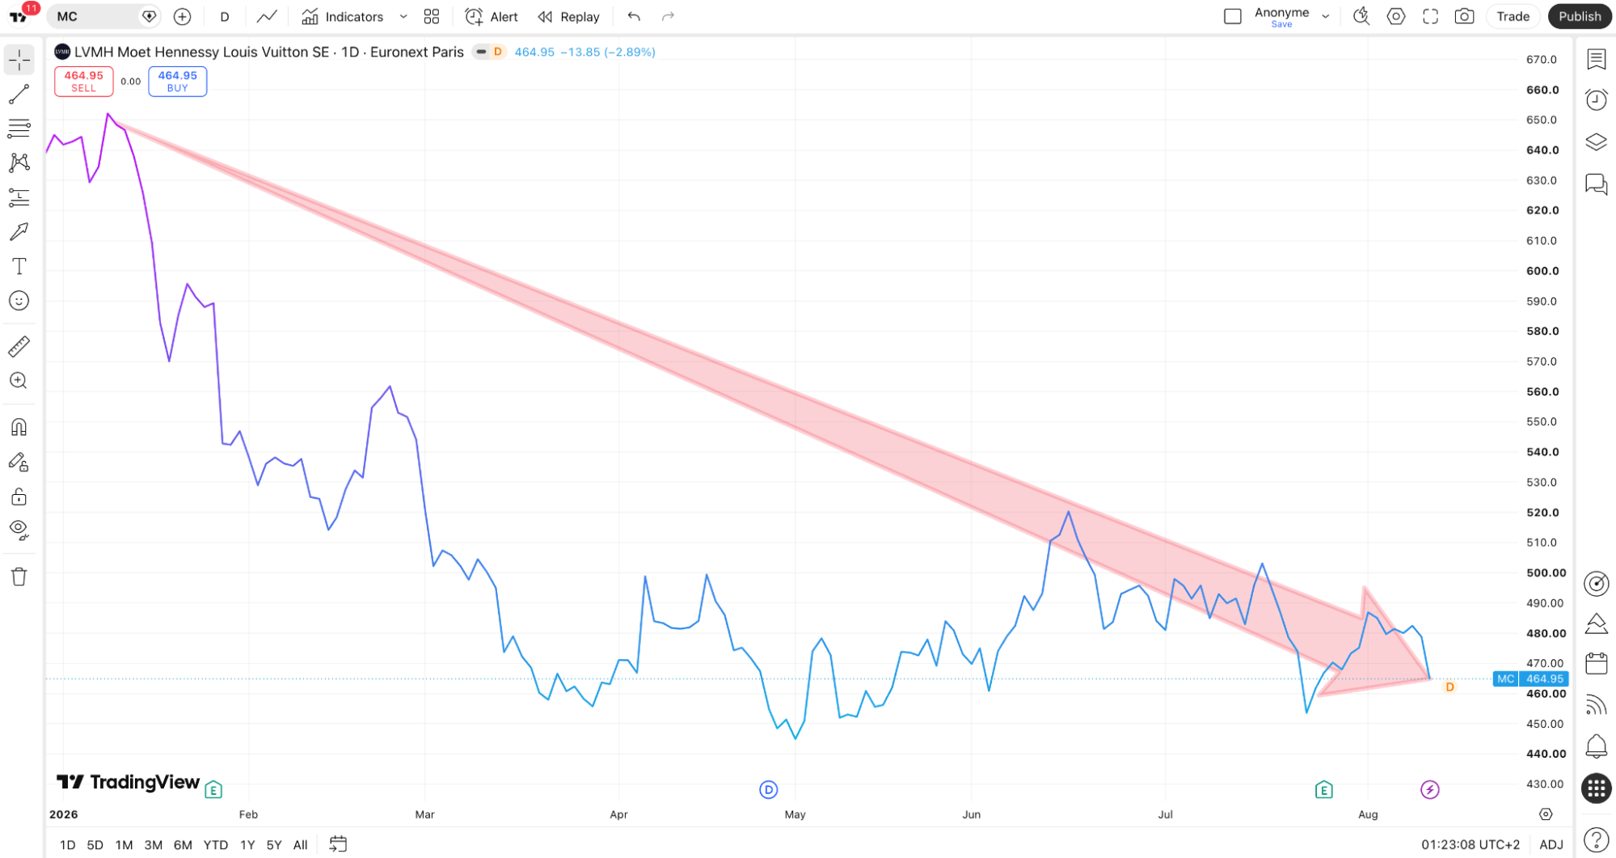This screenshot has height=858, width=1616.
Task: Redo the chart action
Action: (668, 16)
